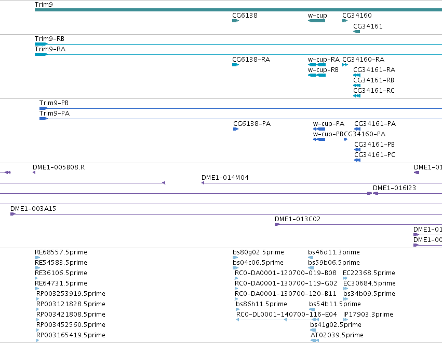Viewport: 442px width, 343px height.
Task: Open the CG6138-RA transcript label
Action: click(x=251, y=60)
